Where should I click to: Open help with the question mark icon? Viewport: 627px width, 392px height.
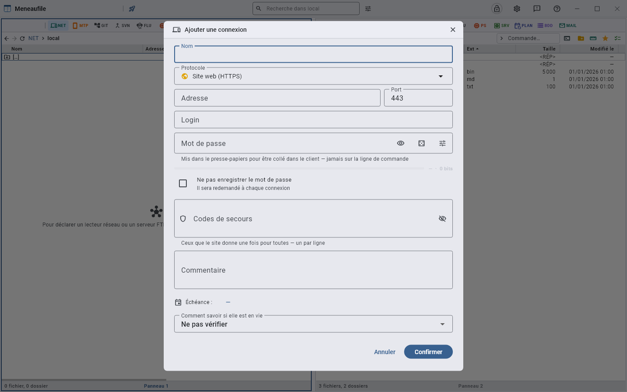point(557,9)
